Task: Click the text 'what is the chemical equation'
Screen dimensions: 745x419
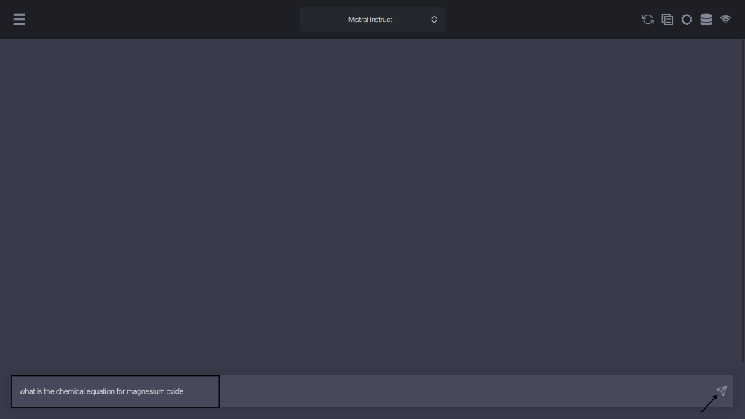Action: pyautogui.click(x=67, y=391)
